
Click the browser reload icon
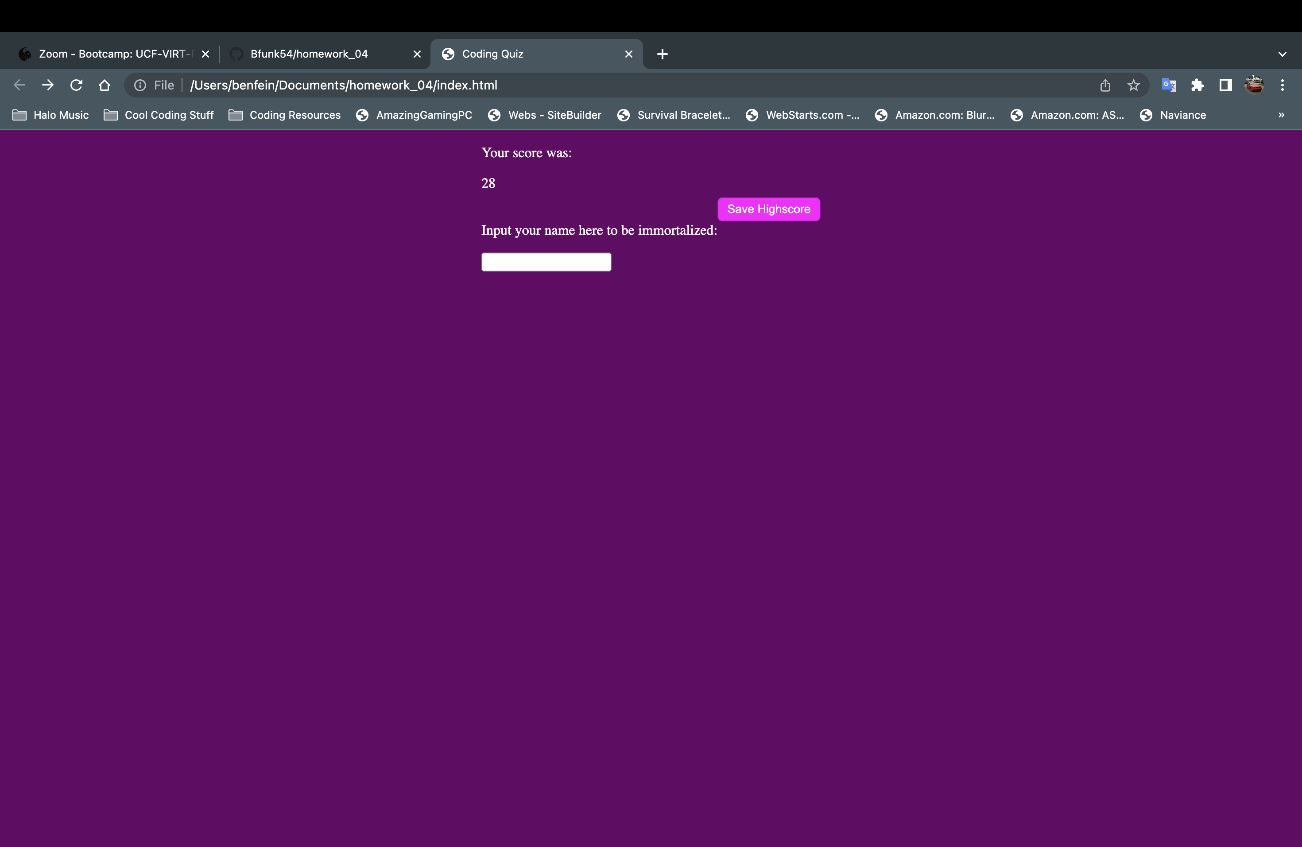[76, 85]
